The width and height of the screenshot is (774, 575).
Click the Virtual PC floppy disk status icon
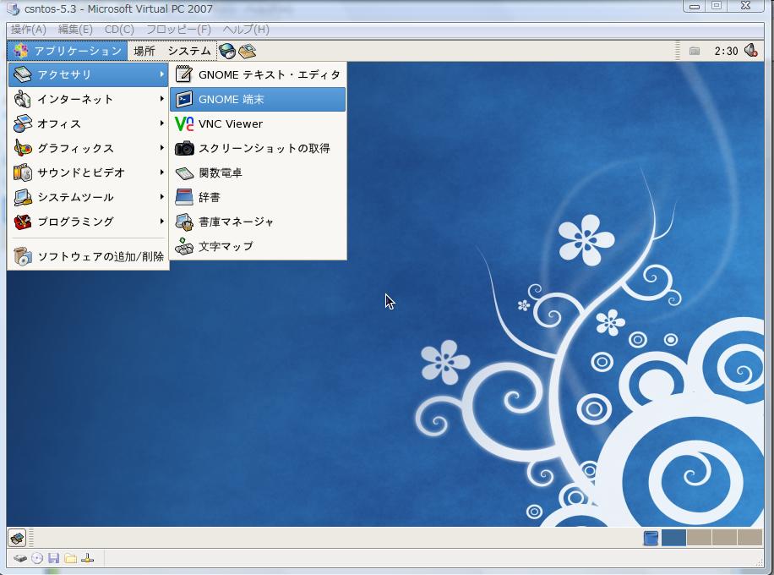pyautogui.click(x=53, y=558)
